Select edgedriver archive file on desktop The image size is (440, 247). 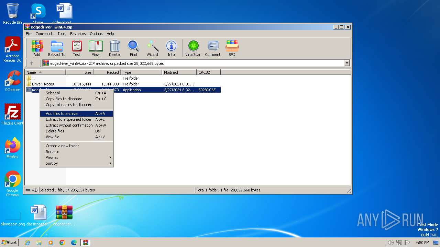pos(64,216)
